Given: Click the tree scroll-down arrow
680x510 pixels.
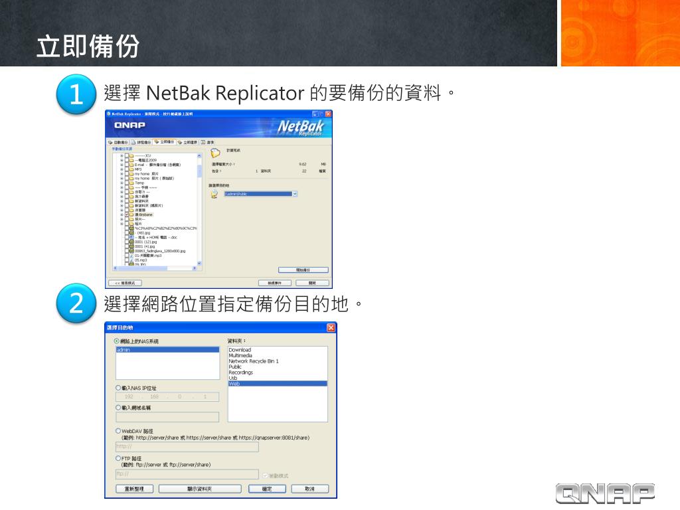Looking at the screenshot, I should 199,263.
